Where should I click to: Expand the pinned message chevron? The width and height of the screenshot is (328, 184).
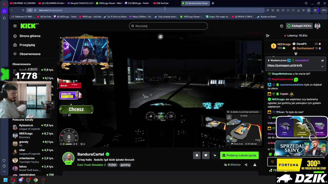[322, 66]
